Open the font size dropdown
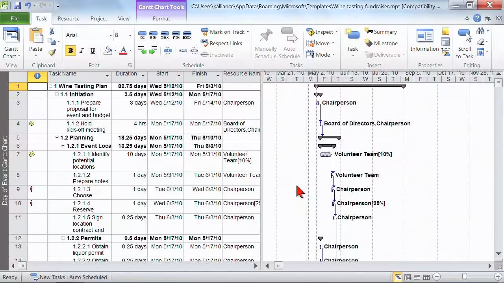The height and width of the screenshot is (283, 504). pos(130,35)
